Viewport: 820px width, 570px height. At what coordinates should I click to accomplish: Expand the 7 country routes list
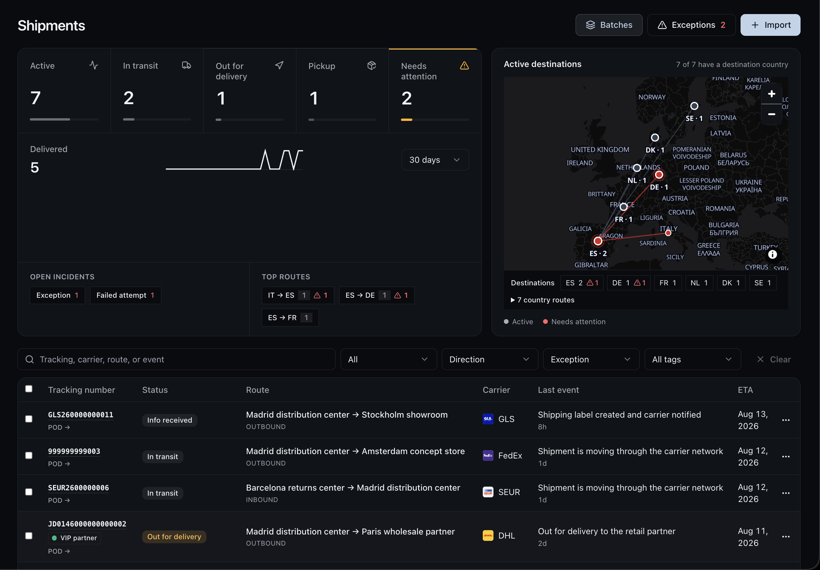[x=542, y=300]
